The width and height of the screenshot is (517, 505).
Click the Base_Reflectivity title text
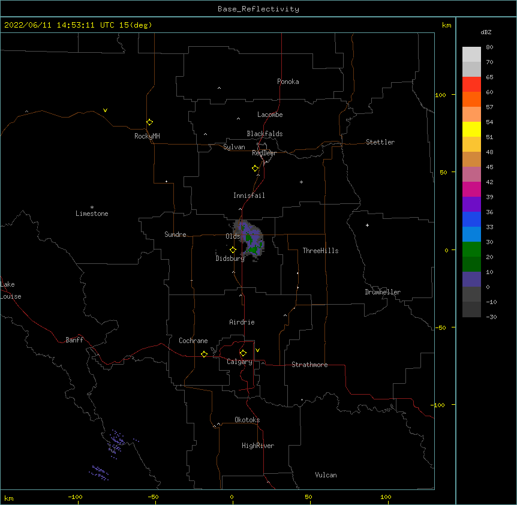(258, 9)
